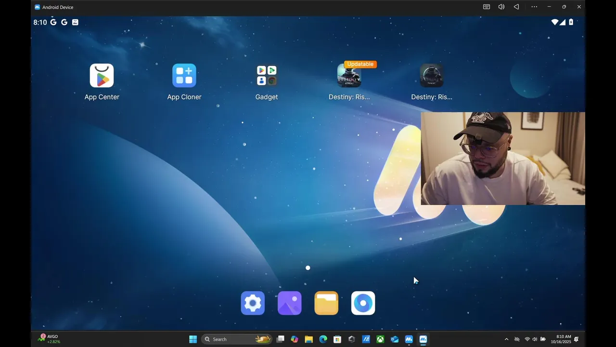Launch the Destiny: Rising app with Updatable badge

349,76
